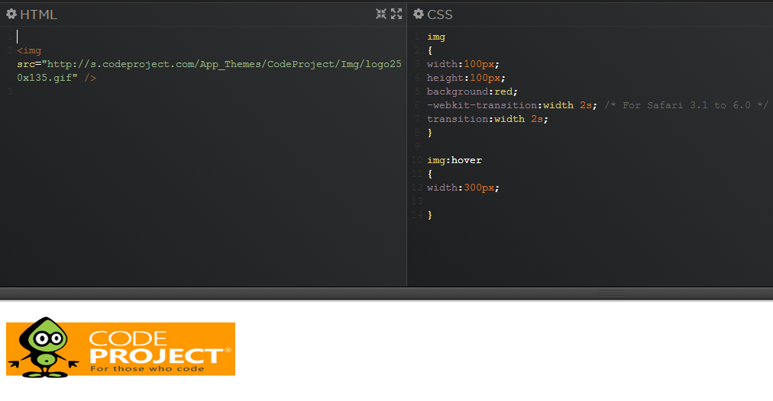
Task: Click the 'transition:width 2s;' CSS line
Action: (x=487, y=119)
